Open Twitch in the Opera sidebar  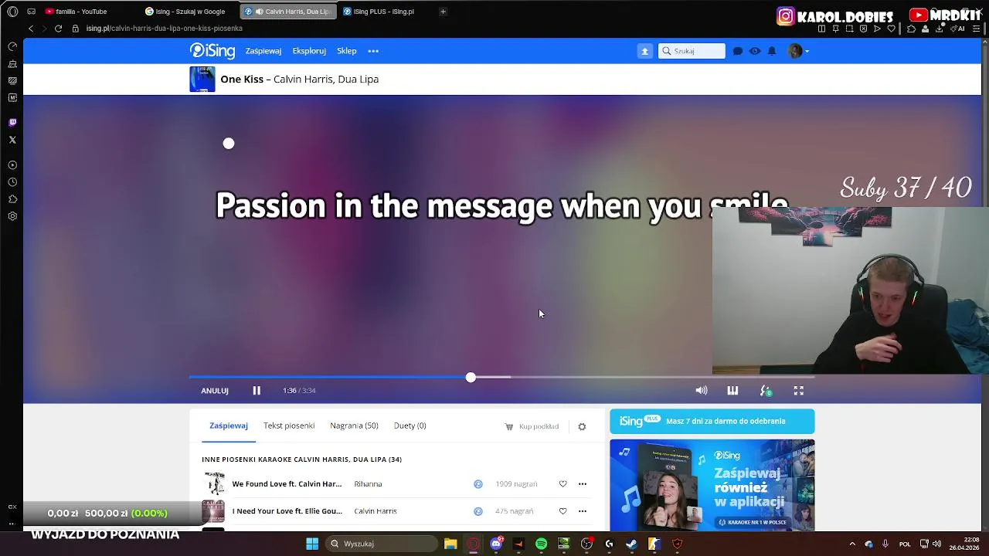(x=12, y=123)
